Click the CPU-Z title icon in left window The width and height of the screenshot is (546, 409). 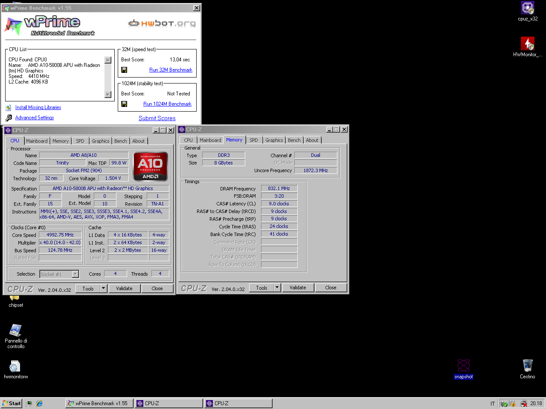pyautogui.click(x=8, y=130)
